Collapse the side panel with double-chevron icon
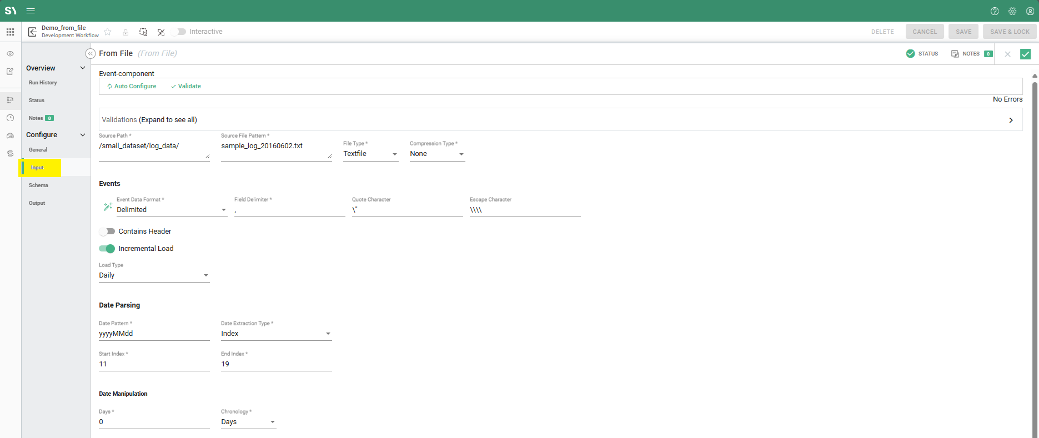 tap(90, 53)
